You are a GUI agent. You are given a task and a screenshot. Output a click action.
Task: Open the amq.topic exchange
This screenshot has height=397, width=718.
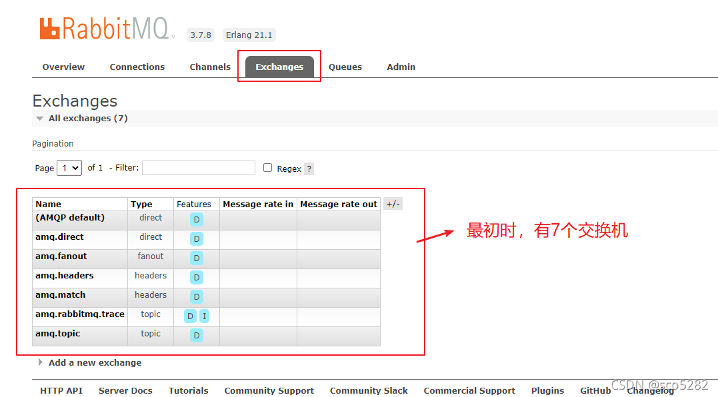(58, 334)
